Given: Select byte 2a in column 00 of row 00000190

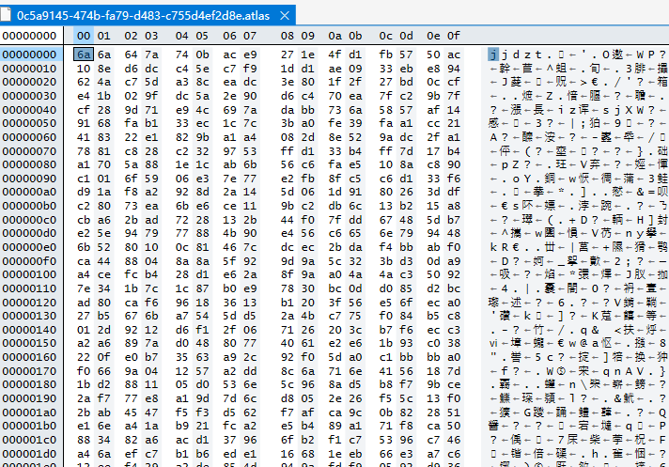Looking at the screenshot, I should pyautogui.click(x=84, y=398).
